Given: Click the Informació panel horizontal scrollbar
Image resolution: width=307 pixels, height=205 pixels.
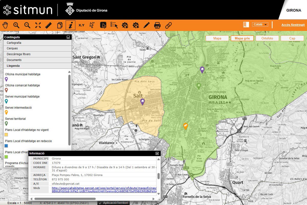Looking at the screenshot, I should tap(65, 199).
